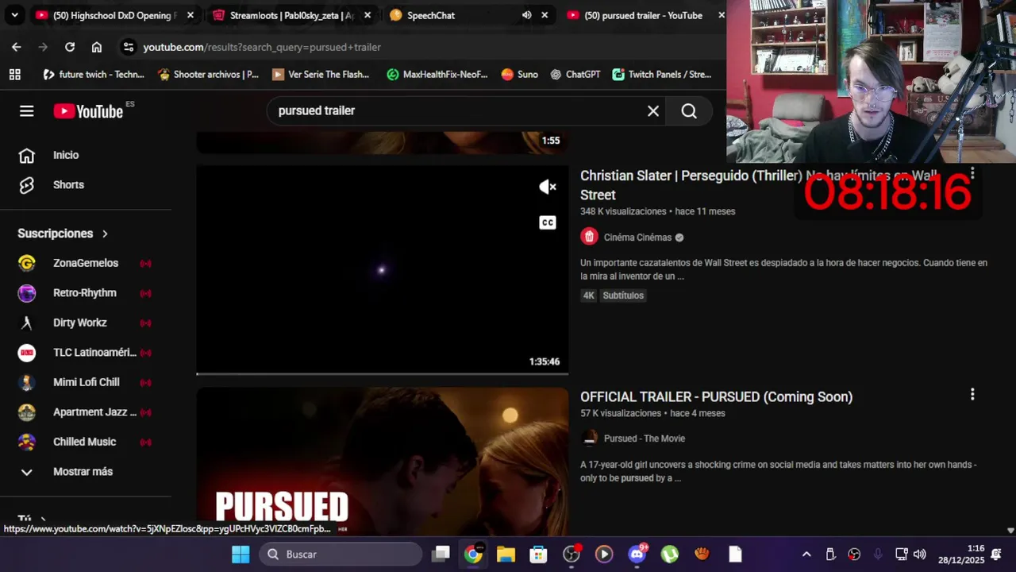Click the Christian Slater Perseguido video title
1016x572 pixels.
[x=758, y=185]
